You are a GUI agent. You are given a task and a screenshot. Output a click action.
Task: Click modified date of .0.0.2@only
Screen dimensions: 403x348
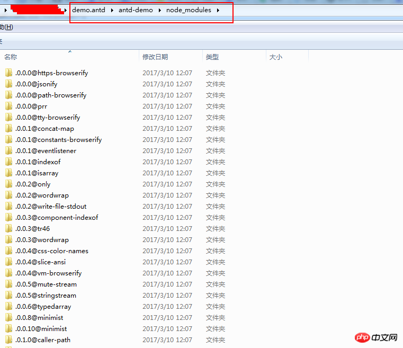(167, 184)
